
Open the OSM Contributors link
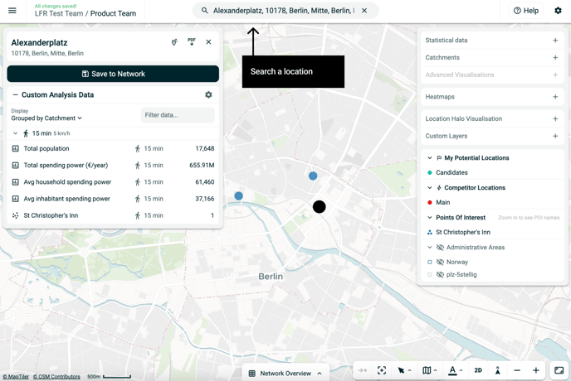tap(56, 376)
